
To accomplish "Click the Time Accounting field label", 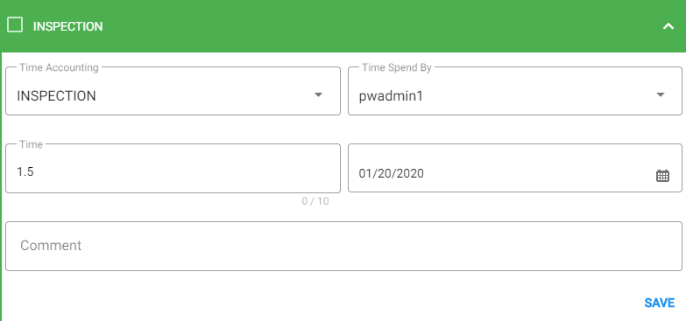I will pos(59,67).
